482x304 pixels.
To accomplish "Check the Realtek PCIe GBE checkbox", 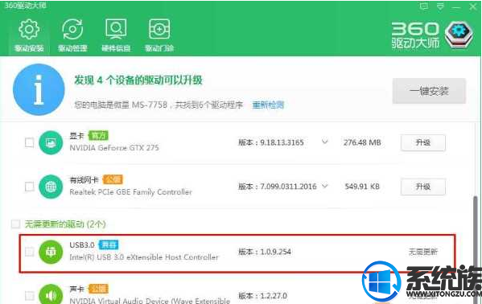I will (30, 187).
